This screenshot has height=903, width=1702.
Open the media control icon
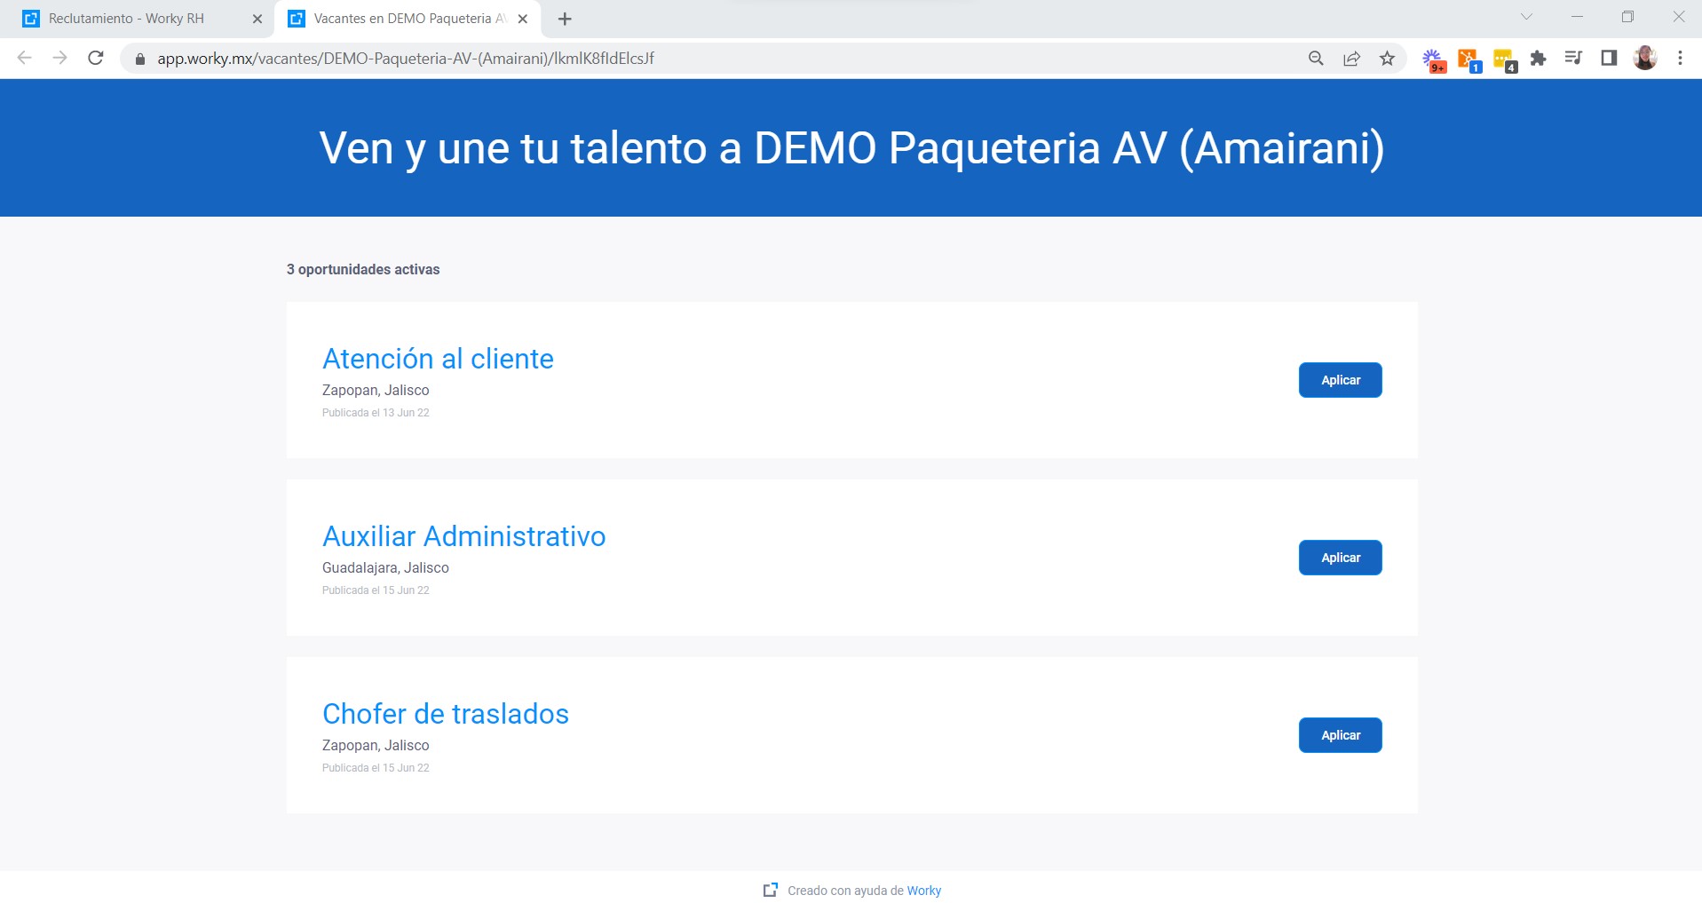(1573, 59)
